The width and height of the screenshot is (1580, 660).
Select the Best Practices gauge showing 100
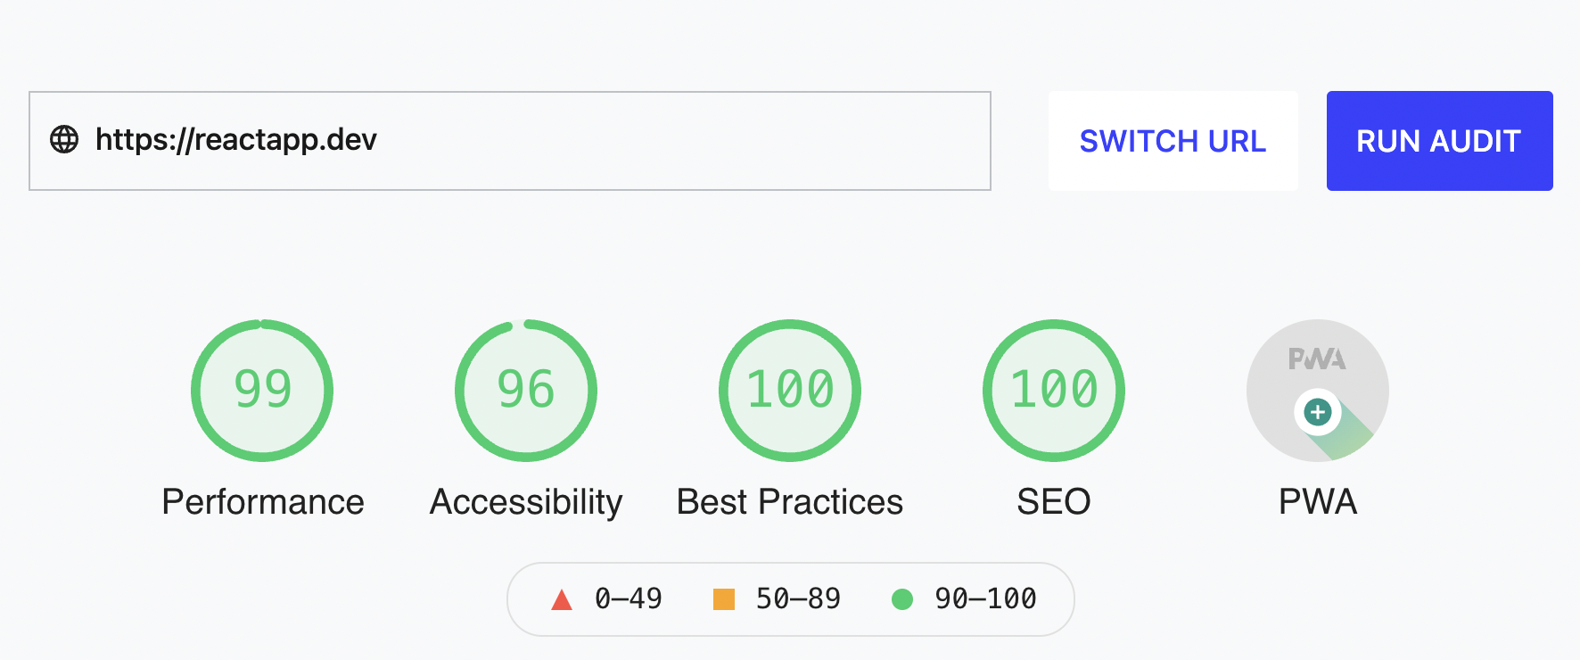(789, 390)
